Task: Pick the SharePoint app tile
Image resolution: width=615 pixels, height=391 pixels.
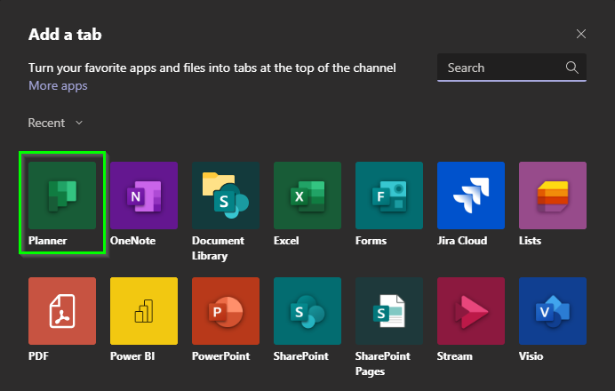Action: point(307,311)
